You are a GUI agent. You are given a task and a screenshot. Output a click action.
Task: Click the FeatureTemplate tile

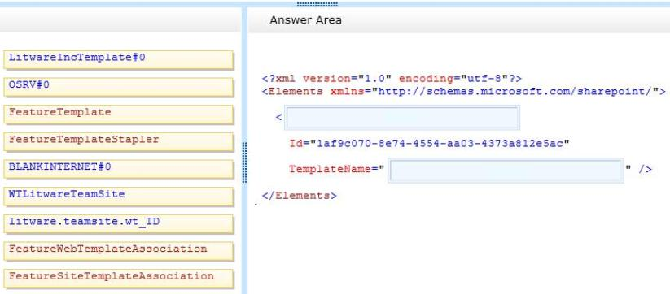tap(118, 115)
